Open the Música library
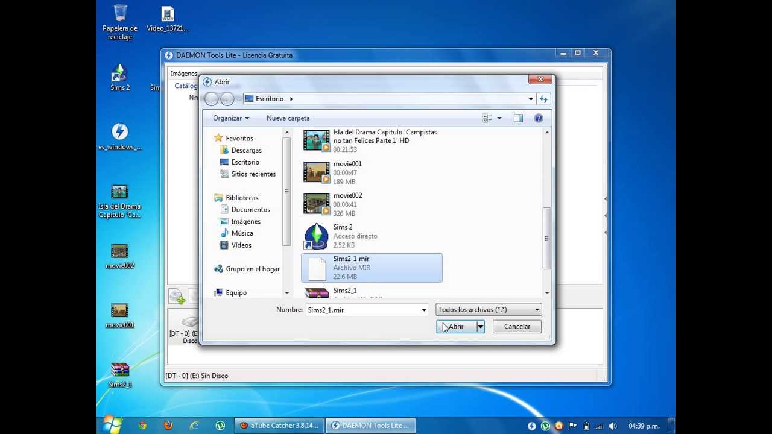 242,233
